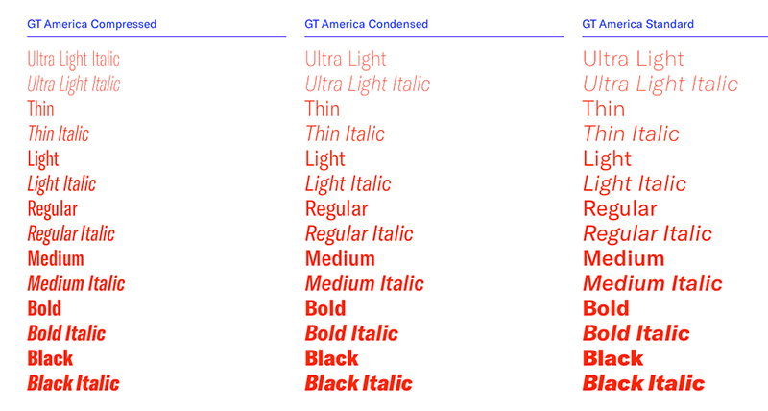Image resolution: width=768 pixels, height=411 pixels.
Task: Choose Medium weight in Condensed column
Action: coord(340,258)
